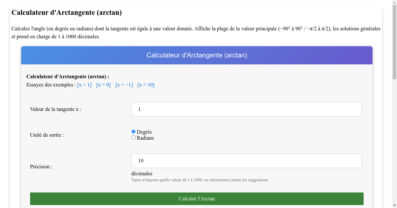Click the "Essayez des exemples" text
The width and height of the screenshot is (397, 208).
tap(51, 85)
